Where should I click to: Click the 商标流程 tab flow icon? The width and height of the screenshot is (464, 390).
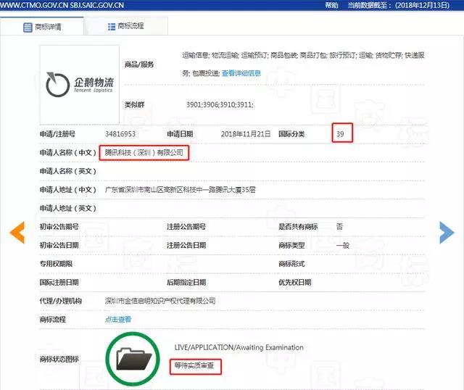[112, 27]
